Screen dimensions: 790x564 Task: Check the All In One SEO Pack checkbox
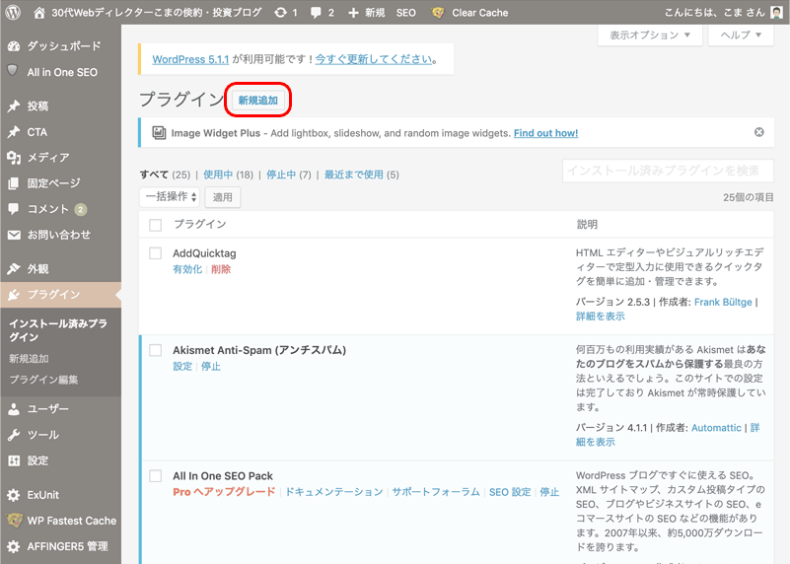(156, 476)
